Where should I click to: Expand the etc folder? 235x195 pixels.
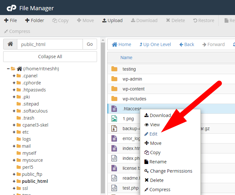(x=14, y=132)
